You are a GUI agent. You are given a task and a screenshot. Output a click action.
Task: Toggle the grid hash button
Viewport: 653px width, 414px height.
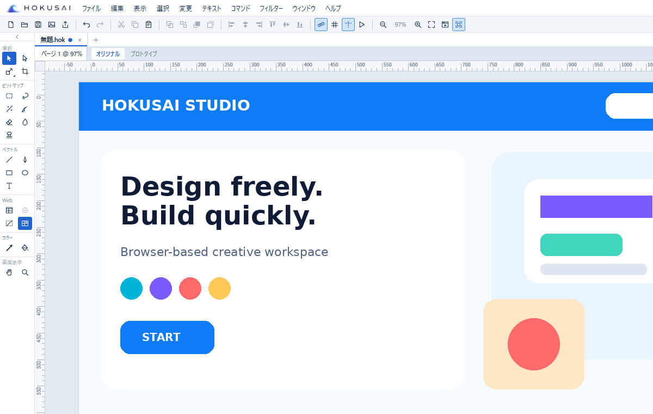click(335, 25)
